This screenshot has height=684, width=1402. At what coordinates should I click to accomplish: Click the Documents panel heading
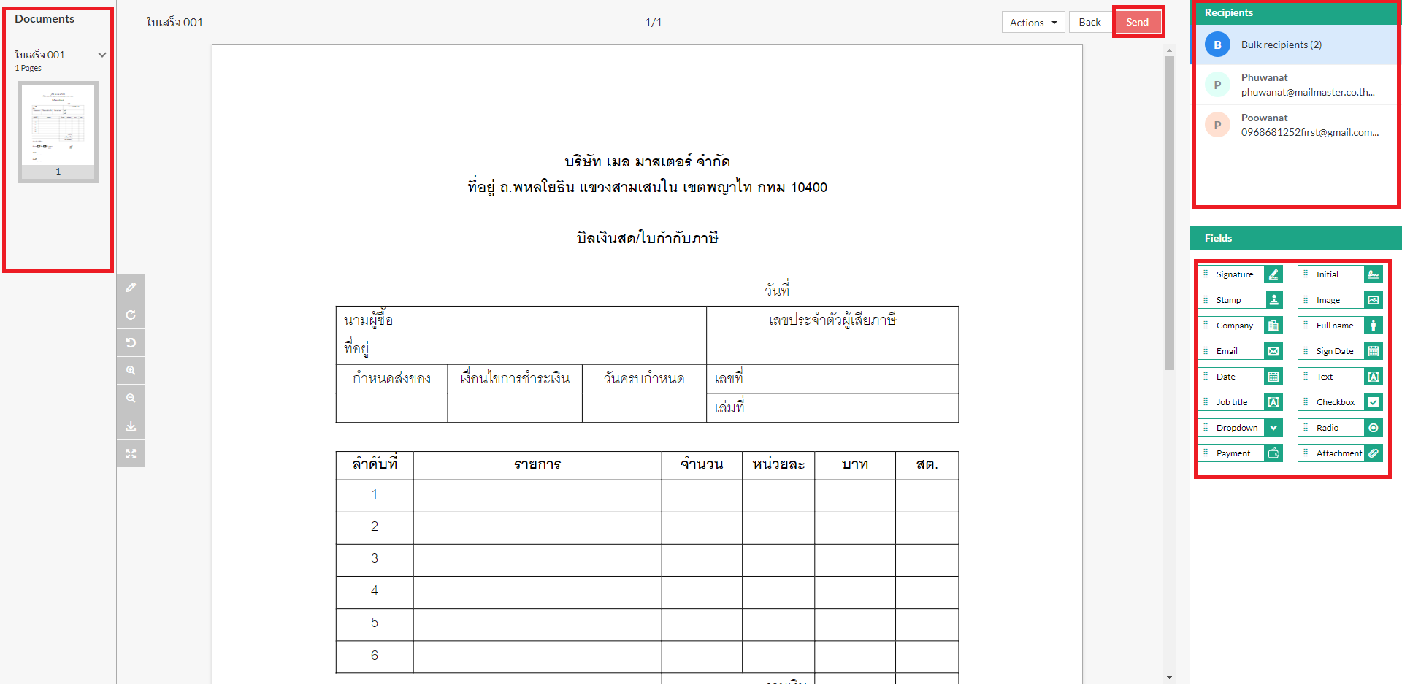tap(45, 19)
